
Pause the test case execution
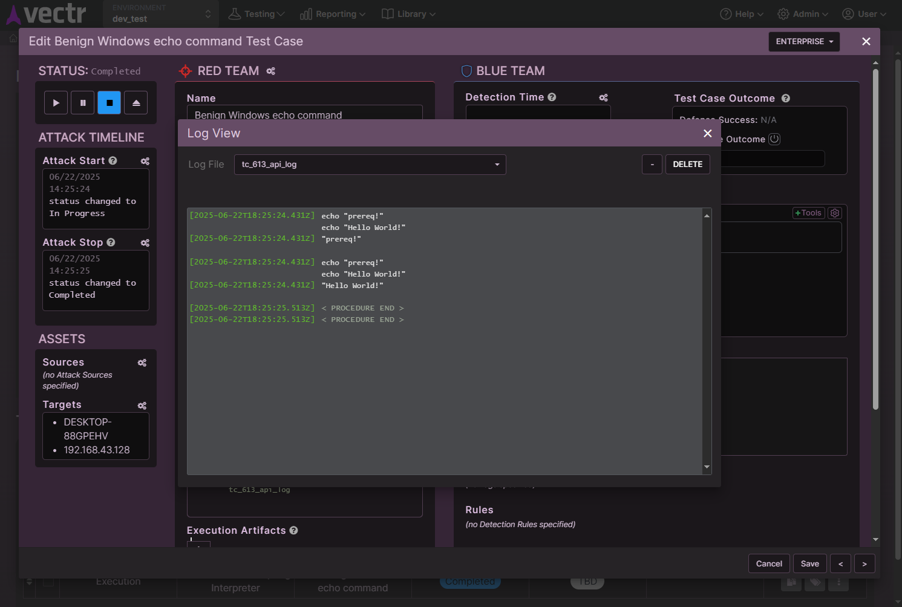point(82,102)
